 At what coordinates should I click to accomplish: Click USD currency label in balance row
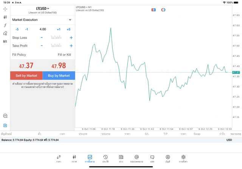pos(229,140)
